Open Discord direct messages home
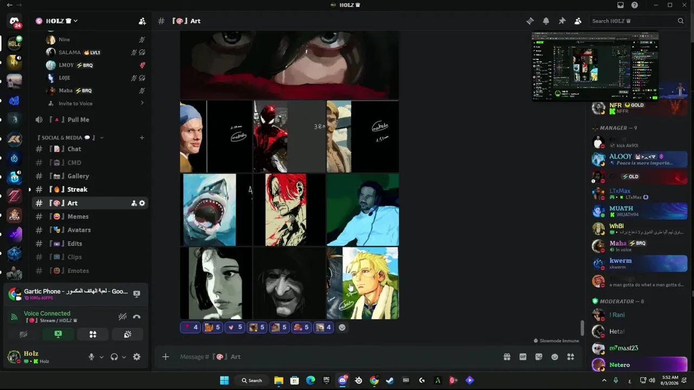Screen dimensions: 694x390 pos(15,21)
